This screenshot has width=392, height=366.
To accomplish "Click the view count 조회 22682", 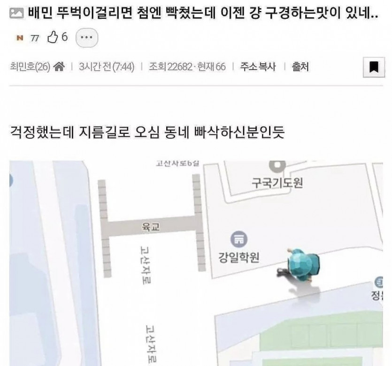I will [x=170, y=67].
